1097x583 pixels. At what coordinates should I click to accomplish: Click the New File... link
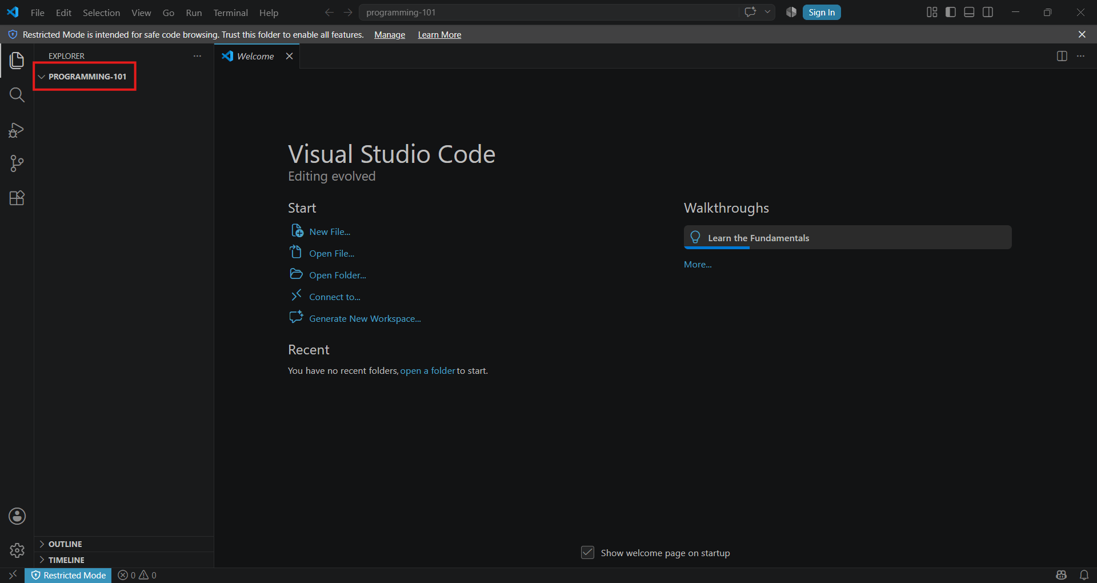pos(330,231)
